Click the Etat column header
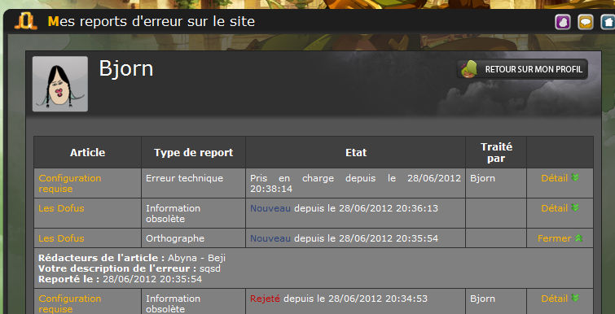The image size is (615, 314). pos(356,153)
